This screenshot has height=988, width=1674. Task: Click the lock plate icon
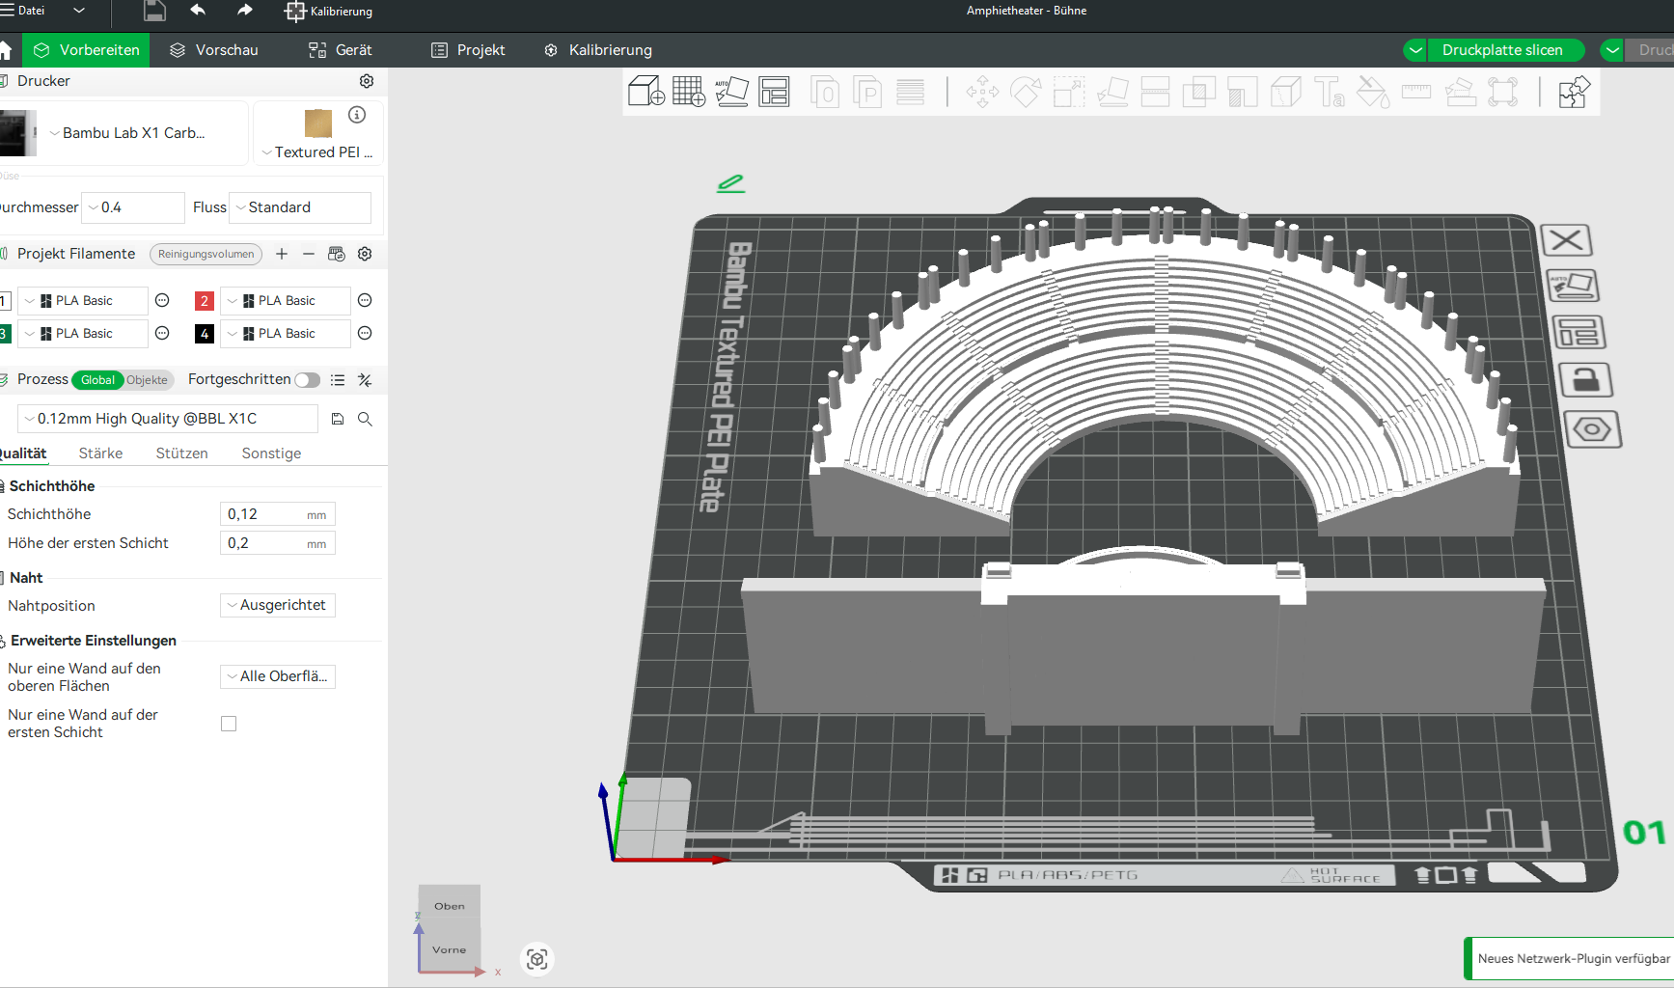point(1585,380)
